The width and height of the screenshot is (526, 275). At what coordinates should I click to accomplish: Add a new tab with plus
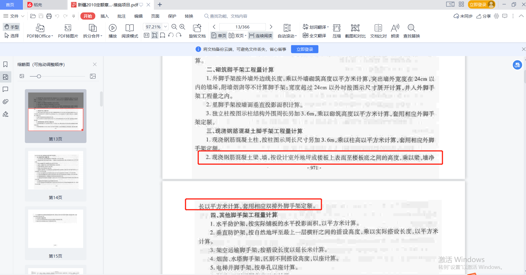[160, 5]
